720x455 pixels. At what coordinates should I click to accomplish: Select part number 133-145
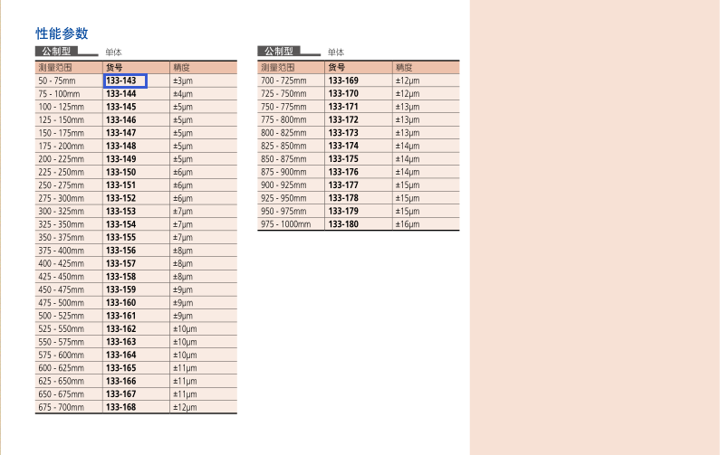point(120,107)
